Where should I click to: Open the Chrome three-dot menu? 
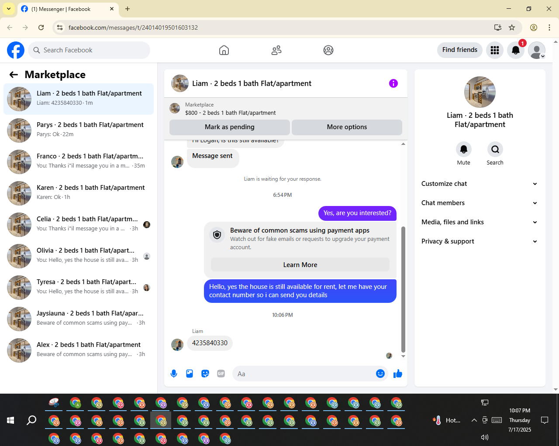549,27
